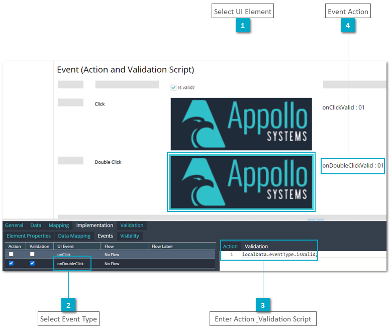Toggle the 'Is valid?' checkbox

tap(173, 87)
